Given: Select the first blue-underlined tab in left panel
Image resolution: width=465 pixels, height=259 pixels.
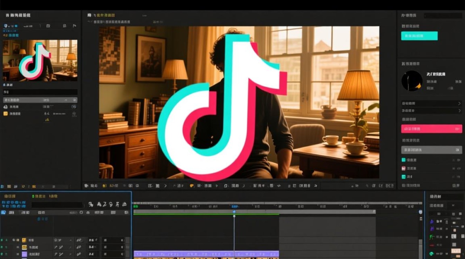Looking at the screenshot, I should point(10,26).
